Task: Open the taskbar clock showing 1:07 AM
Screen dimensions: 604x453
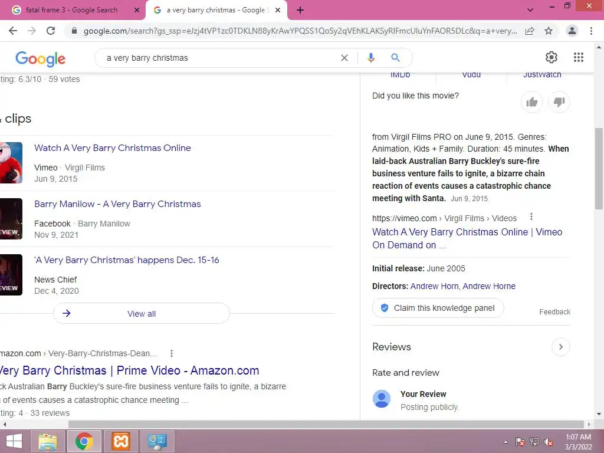Action: [578, 442]
